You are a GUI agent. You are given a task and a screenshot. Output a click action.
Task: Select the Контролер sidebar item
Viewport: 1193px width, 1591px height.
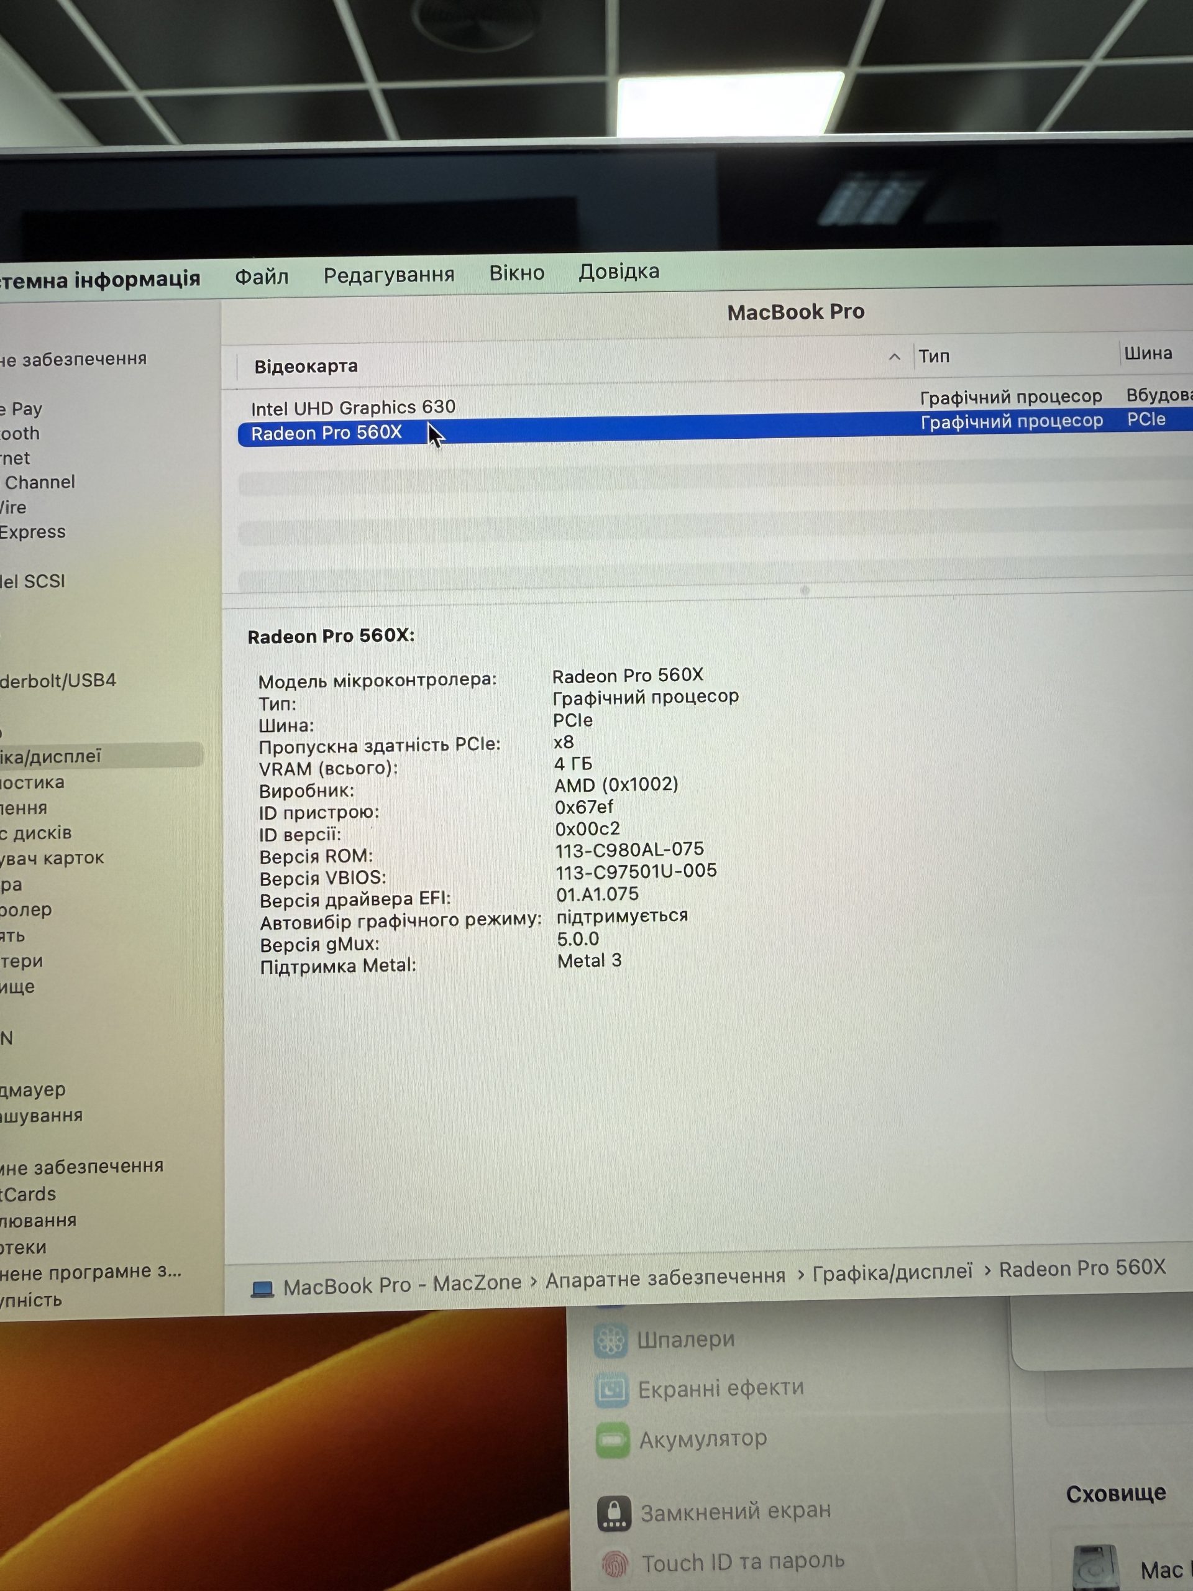(x=27, y=910)
